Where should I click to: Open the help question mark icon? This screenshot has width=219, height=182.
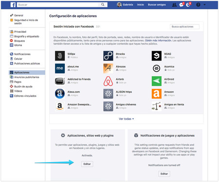click(198, 5)
